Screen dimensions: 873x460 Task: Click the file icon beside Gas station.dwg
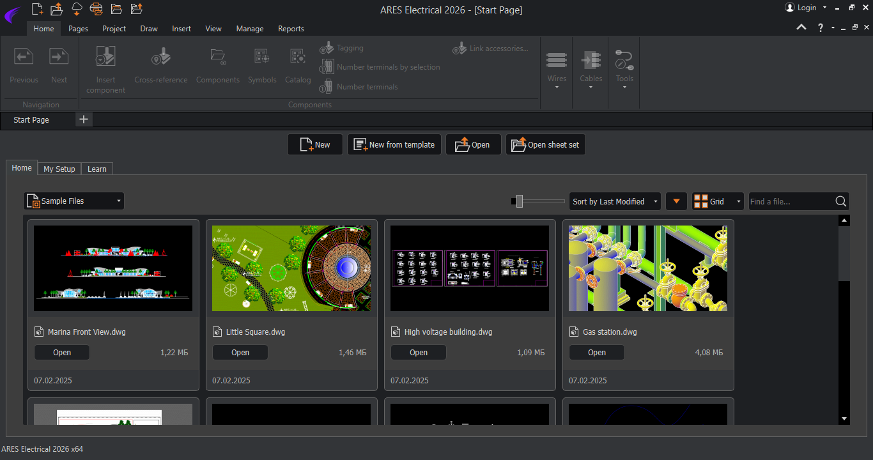(x=573, y=332)
